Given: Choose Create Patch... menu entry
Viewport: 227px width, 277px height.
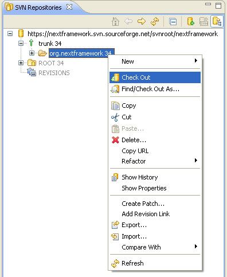Looking at the screenshot, I should 155,204.
